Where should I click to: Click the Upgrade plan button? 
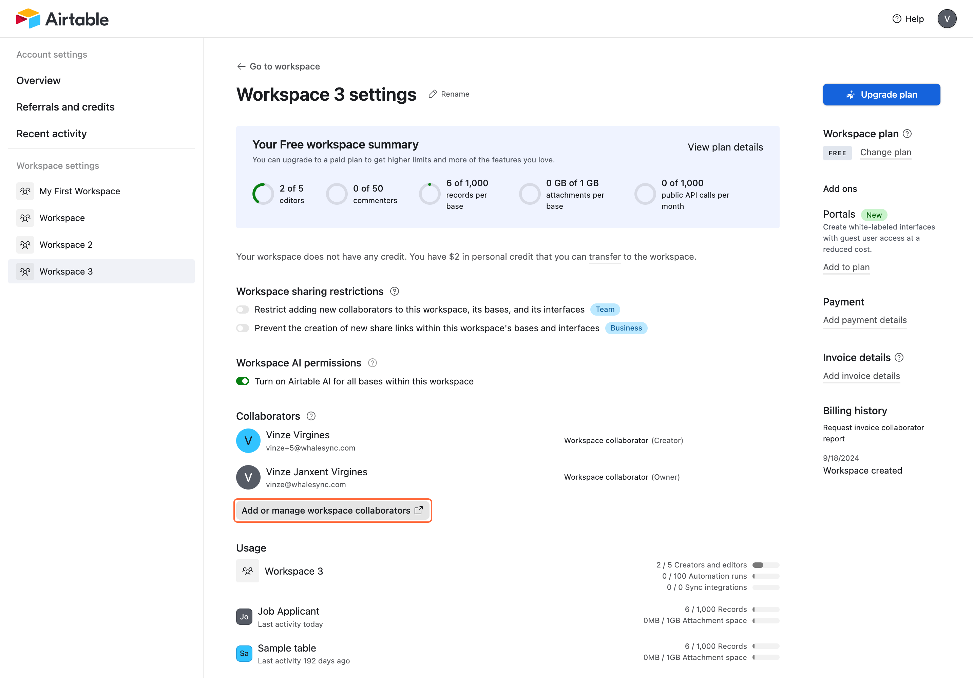[881, 95]
